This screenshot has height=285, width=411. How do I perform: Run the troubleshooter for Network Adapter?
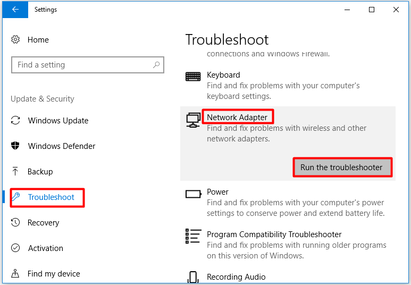click(342, 167)
